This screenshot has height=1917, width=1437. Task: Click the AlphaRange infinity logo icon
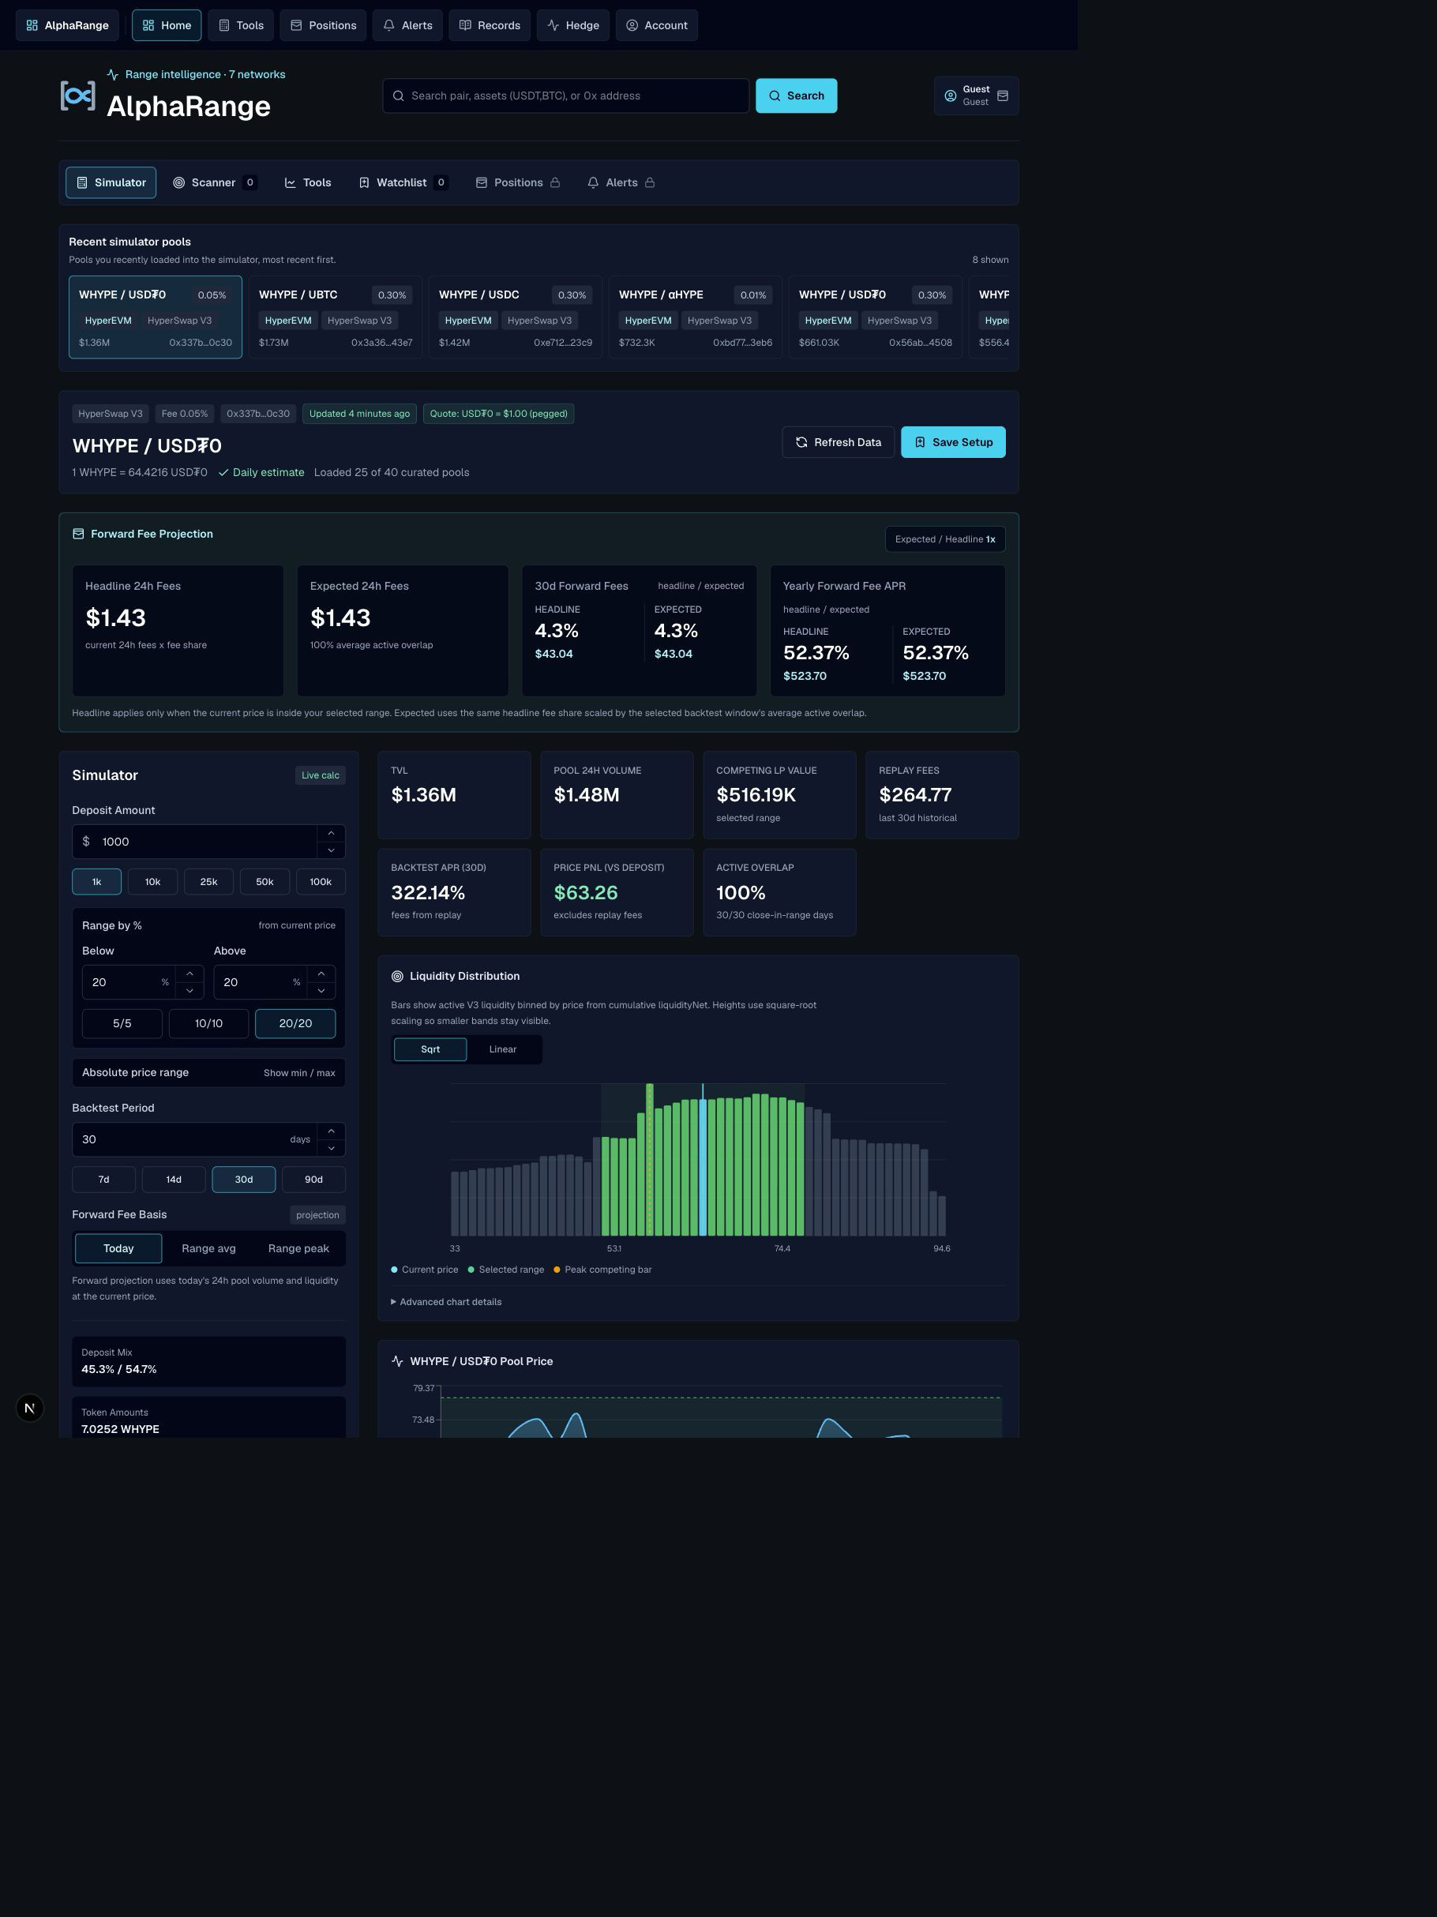point(77,96)
